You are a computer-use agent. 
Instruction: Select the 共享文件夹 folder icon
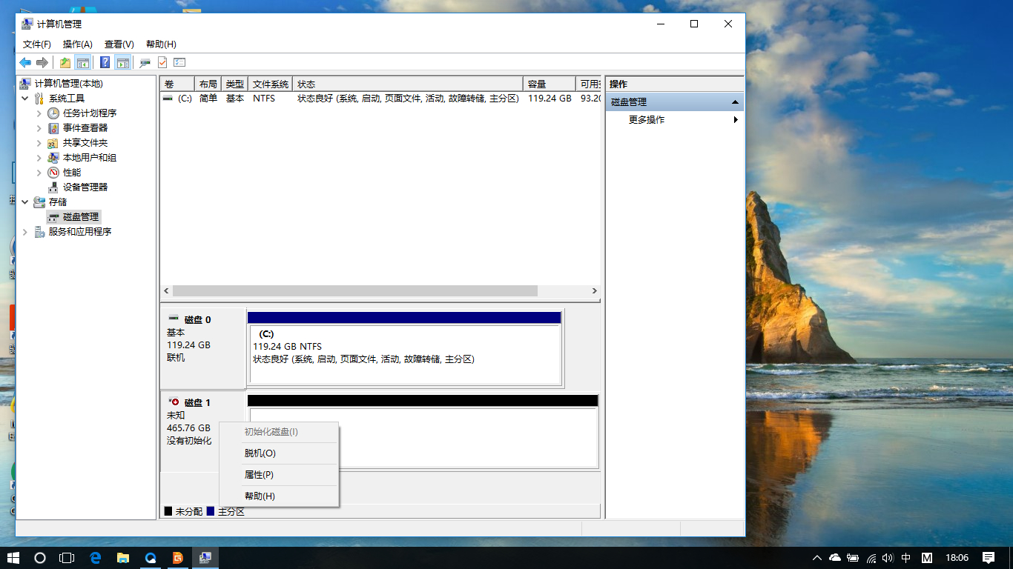(x=53, y=143)
